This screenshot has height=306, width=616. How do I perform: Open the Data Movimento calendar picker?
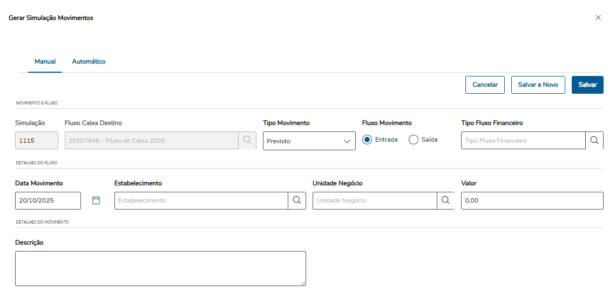[96, 200]
